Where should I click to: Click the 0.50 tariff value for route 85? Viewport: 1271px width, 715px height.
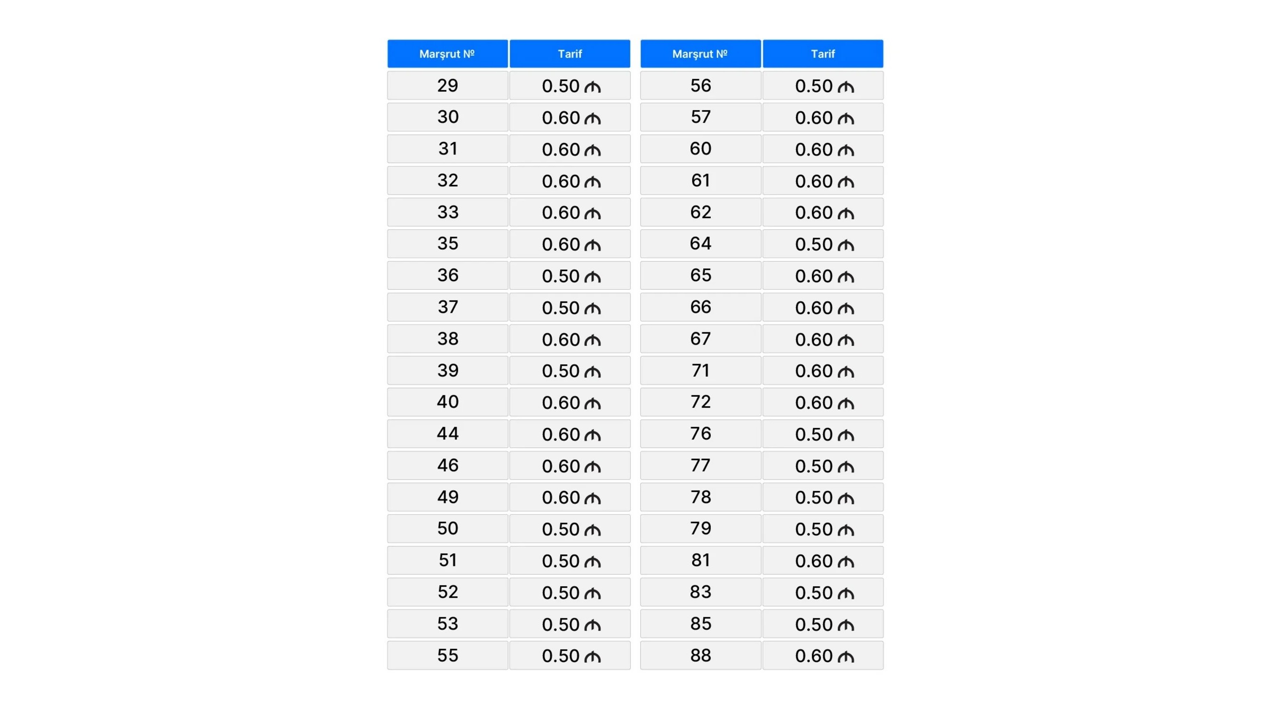[x=814, y=625]
